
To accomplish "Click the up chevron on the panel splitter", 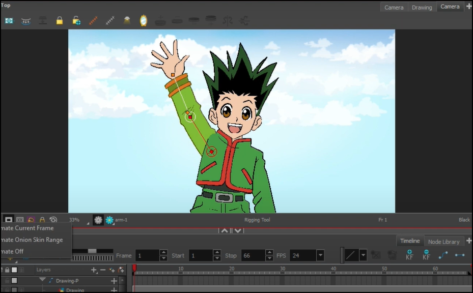I will [225, 230].
